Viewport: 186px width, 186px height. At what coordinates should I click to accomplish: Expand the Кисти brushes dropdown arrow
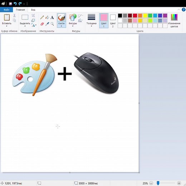pos(61,26)
